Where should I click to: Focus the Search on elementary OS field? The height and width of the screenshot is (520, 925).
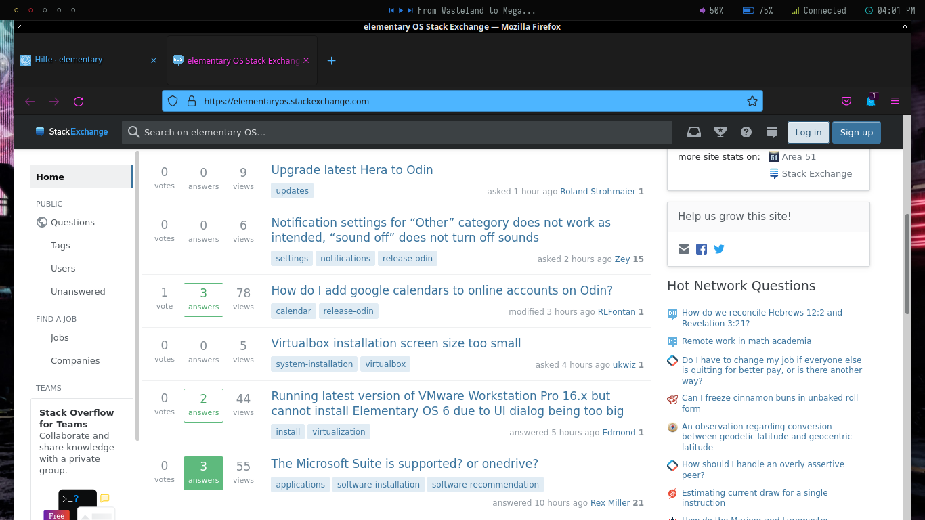click(x=397, y=132)
